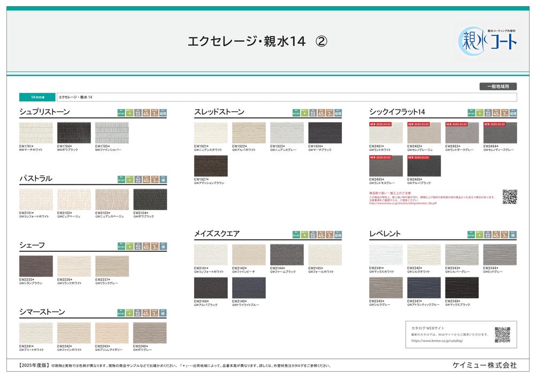Choose the EW2246 gray swatch under シマーストーン
The height and width of the screenshot is (377, 536).
coord(150,333)
